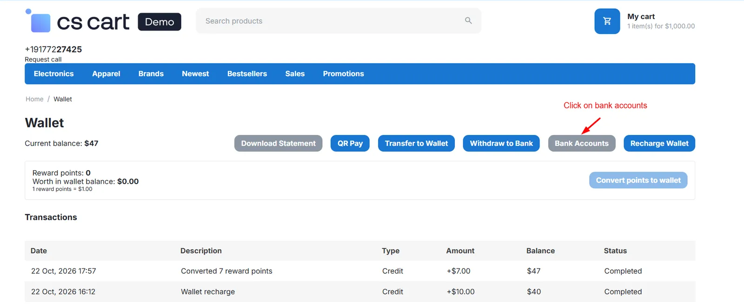Click Completed status in Wallet recharge row
This screenshot has height=308, width=744.
pos(623,292)
